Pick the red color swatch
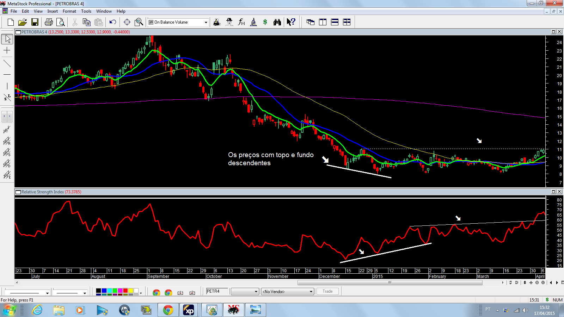 click(125, 291)
